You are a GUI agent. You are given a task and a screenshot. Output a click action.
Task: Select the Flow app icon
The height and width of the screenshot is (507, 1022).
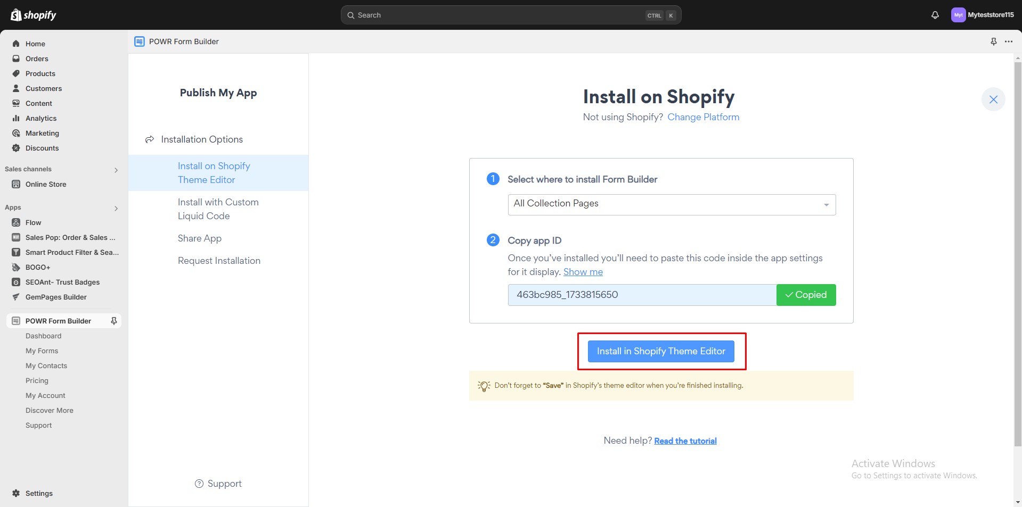(16, 222)
